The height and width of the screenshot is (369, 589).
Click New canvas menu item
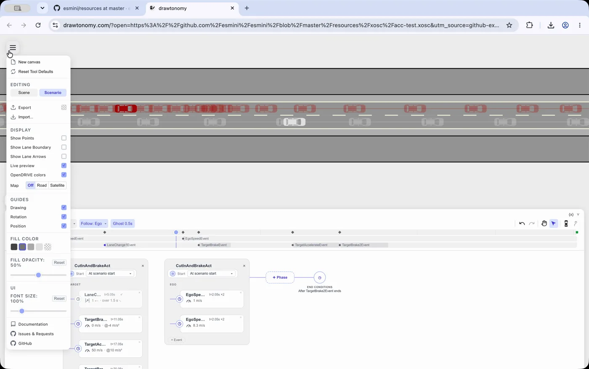pyautogui.click(x=38, y=62)
